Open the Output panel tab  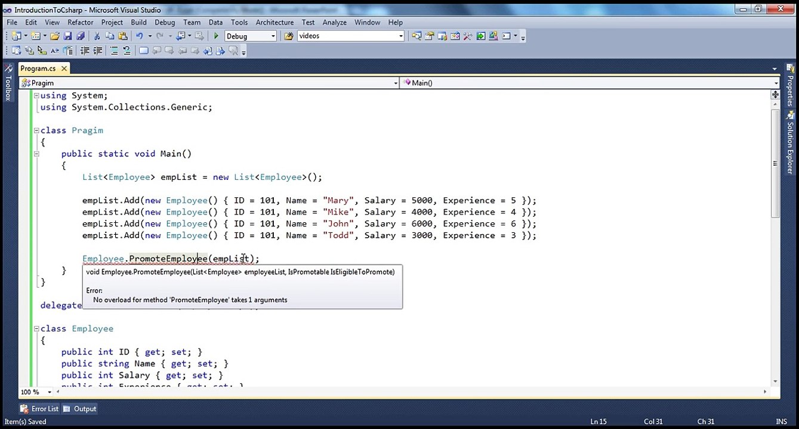80,409
